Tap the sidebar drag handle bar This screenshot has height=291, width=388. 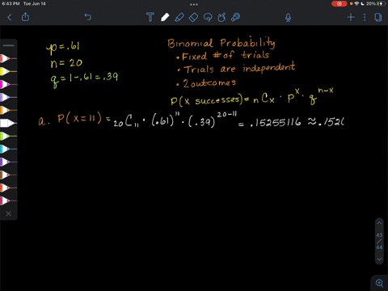click(x=9, y=45)
